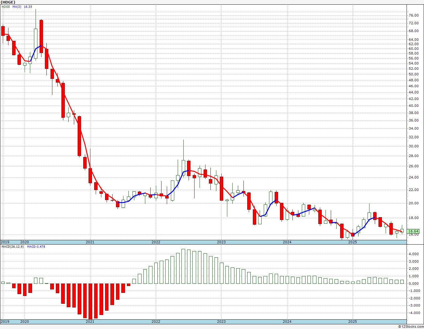Click the MA(3) indicator label
This screenshot has width=424, height=329.
[17, 7]
